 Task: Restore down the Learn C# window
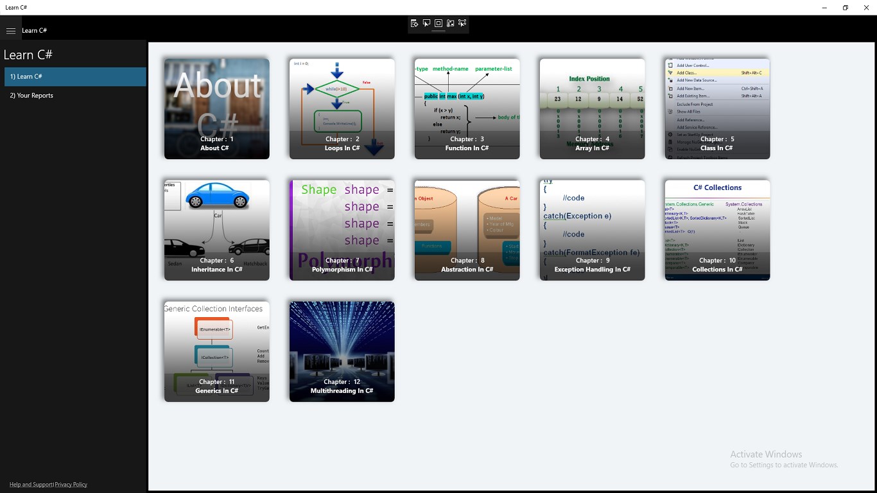[x=846, y=8]
